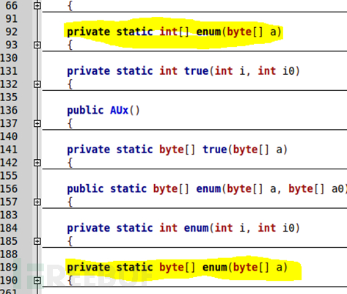
Task: Place cursor on public static byte[] enum line
Action: (207, 189)
